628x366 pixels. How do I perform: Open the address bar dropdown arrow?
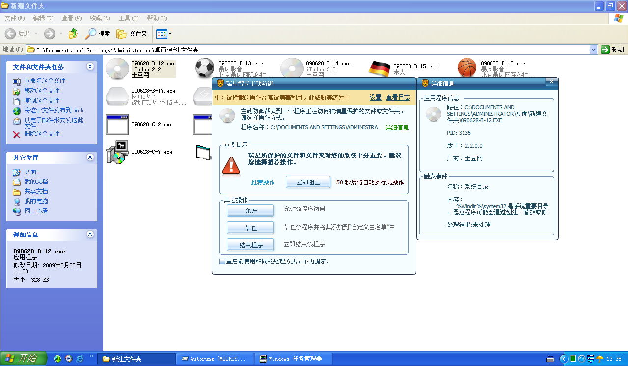tap(593, 50)
